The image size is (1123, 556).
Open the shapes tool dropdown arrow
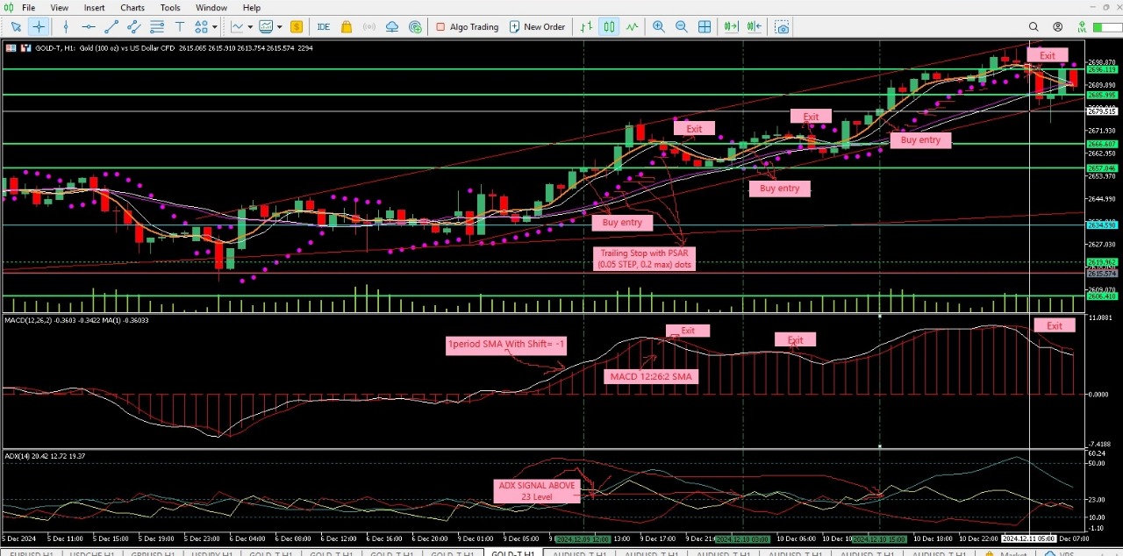[214, 26]
